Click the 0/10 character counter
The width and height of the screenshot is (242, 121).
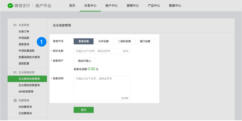point(126,51)
